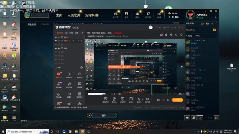This screenshot has height=134, width=239.
Task: Click the greyed PLAY button in League client
Action: pos(39,15)
